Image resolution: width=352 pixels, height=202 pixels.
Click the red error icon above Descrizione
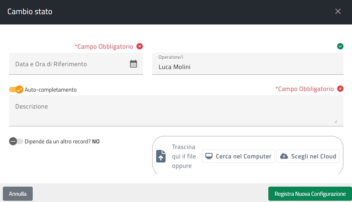pos(340,89)
